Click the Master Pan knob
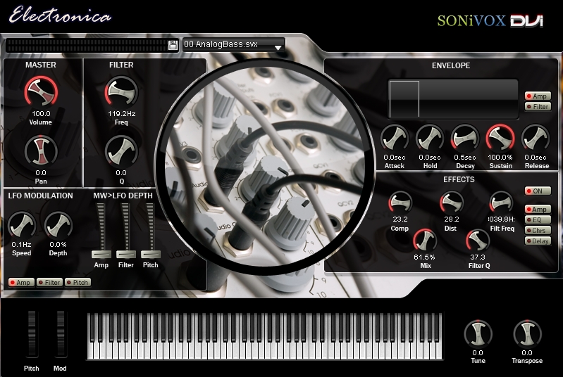Screen dimensions: 563x377 tap(41, 151)
